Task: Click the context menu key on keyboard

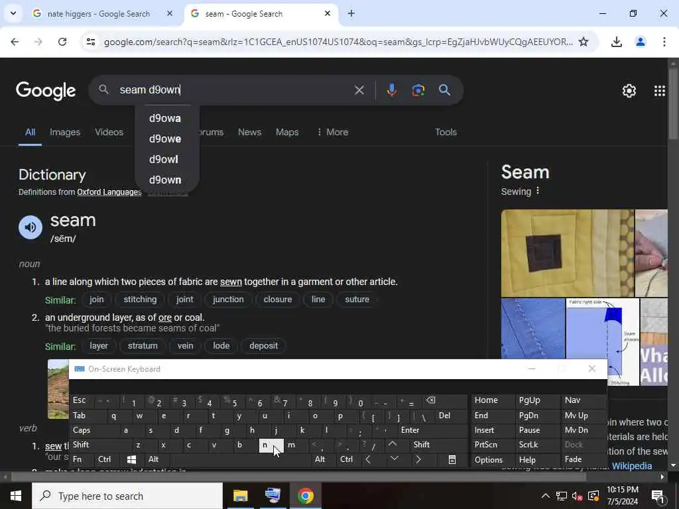Action: click(452, 460)
